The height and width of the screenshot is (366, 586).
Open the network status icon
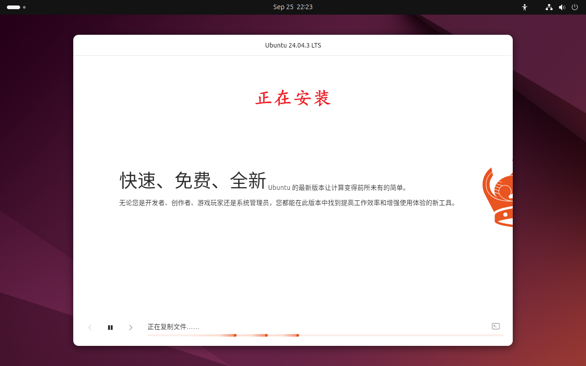point(549,7)
